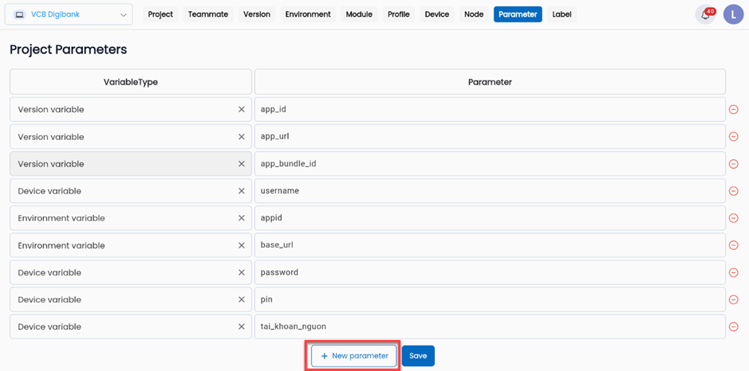
Task: Delete the base_url parameter row
Action: pos(733,245)
